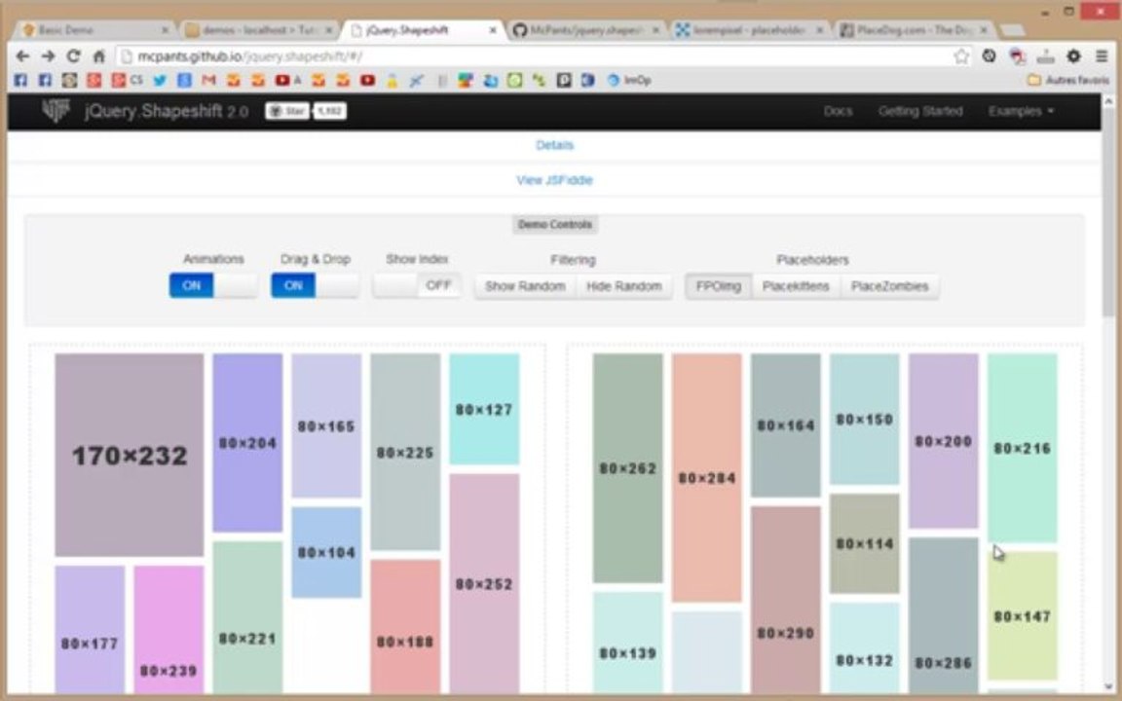Viewport: 1122px width, 701px height.
Task: Click the page vertical scrollbar thumb
Action: click(1108, 211)
